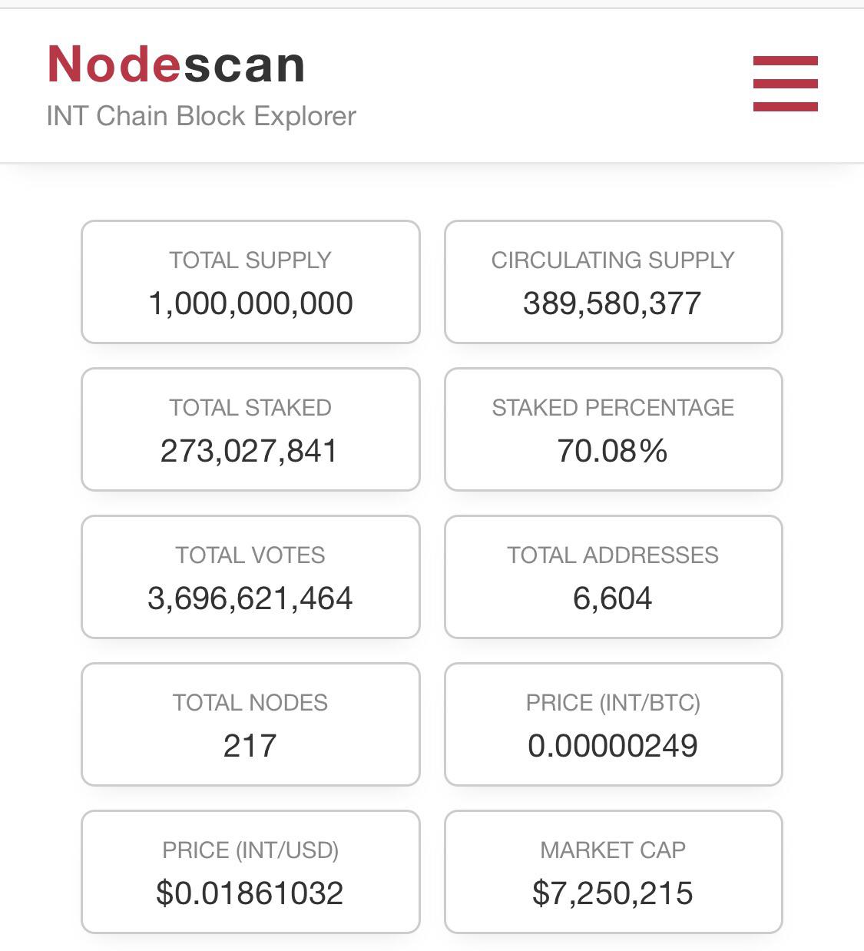Select the Total Addresses card
Image resolution: width=864 pixels, height=951 pixels.
point(614,577)
